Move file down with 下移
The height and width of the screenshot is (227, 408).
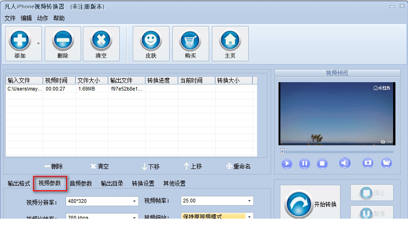tap(150, 167)
